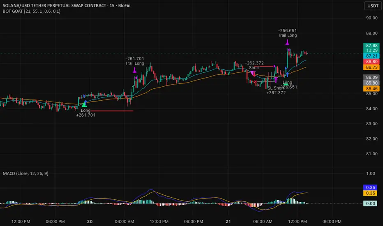
Task: Open the MACD (close, 12, 26, 9) legend
Action: 25,173
